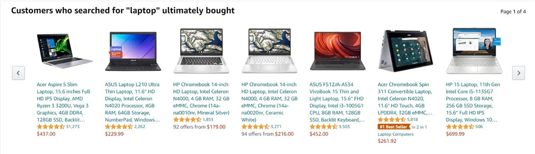View the 92 offers from $179.00

(199, 127)
